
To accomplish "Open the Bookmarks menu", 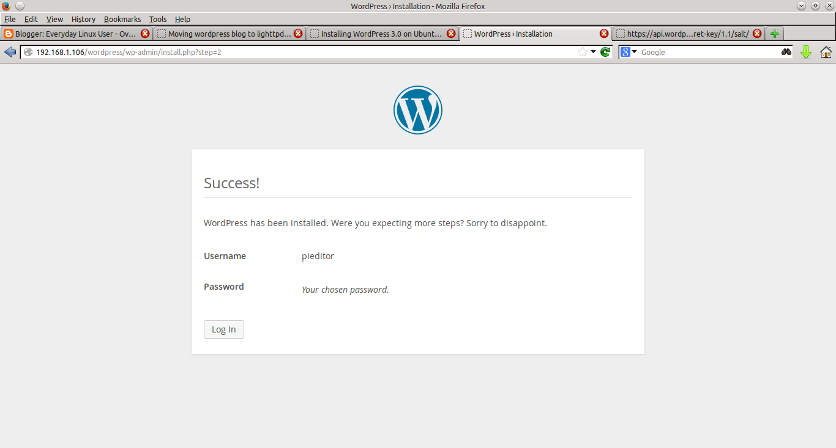I will pyautogui.click(x=122, y=19).
